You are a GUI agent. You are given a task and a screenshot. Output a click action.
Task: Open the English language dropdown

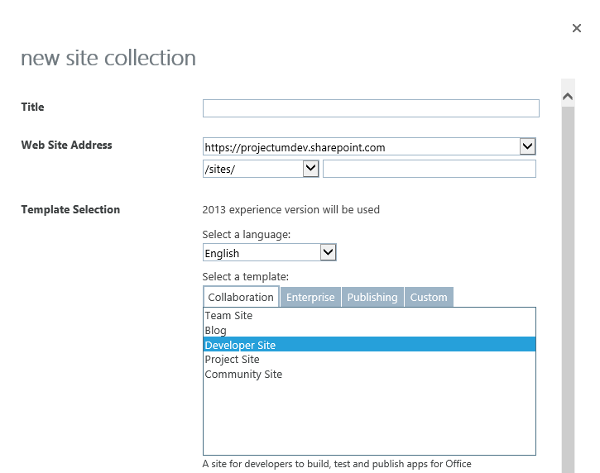tap(262, 253)
